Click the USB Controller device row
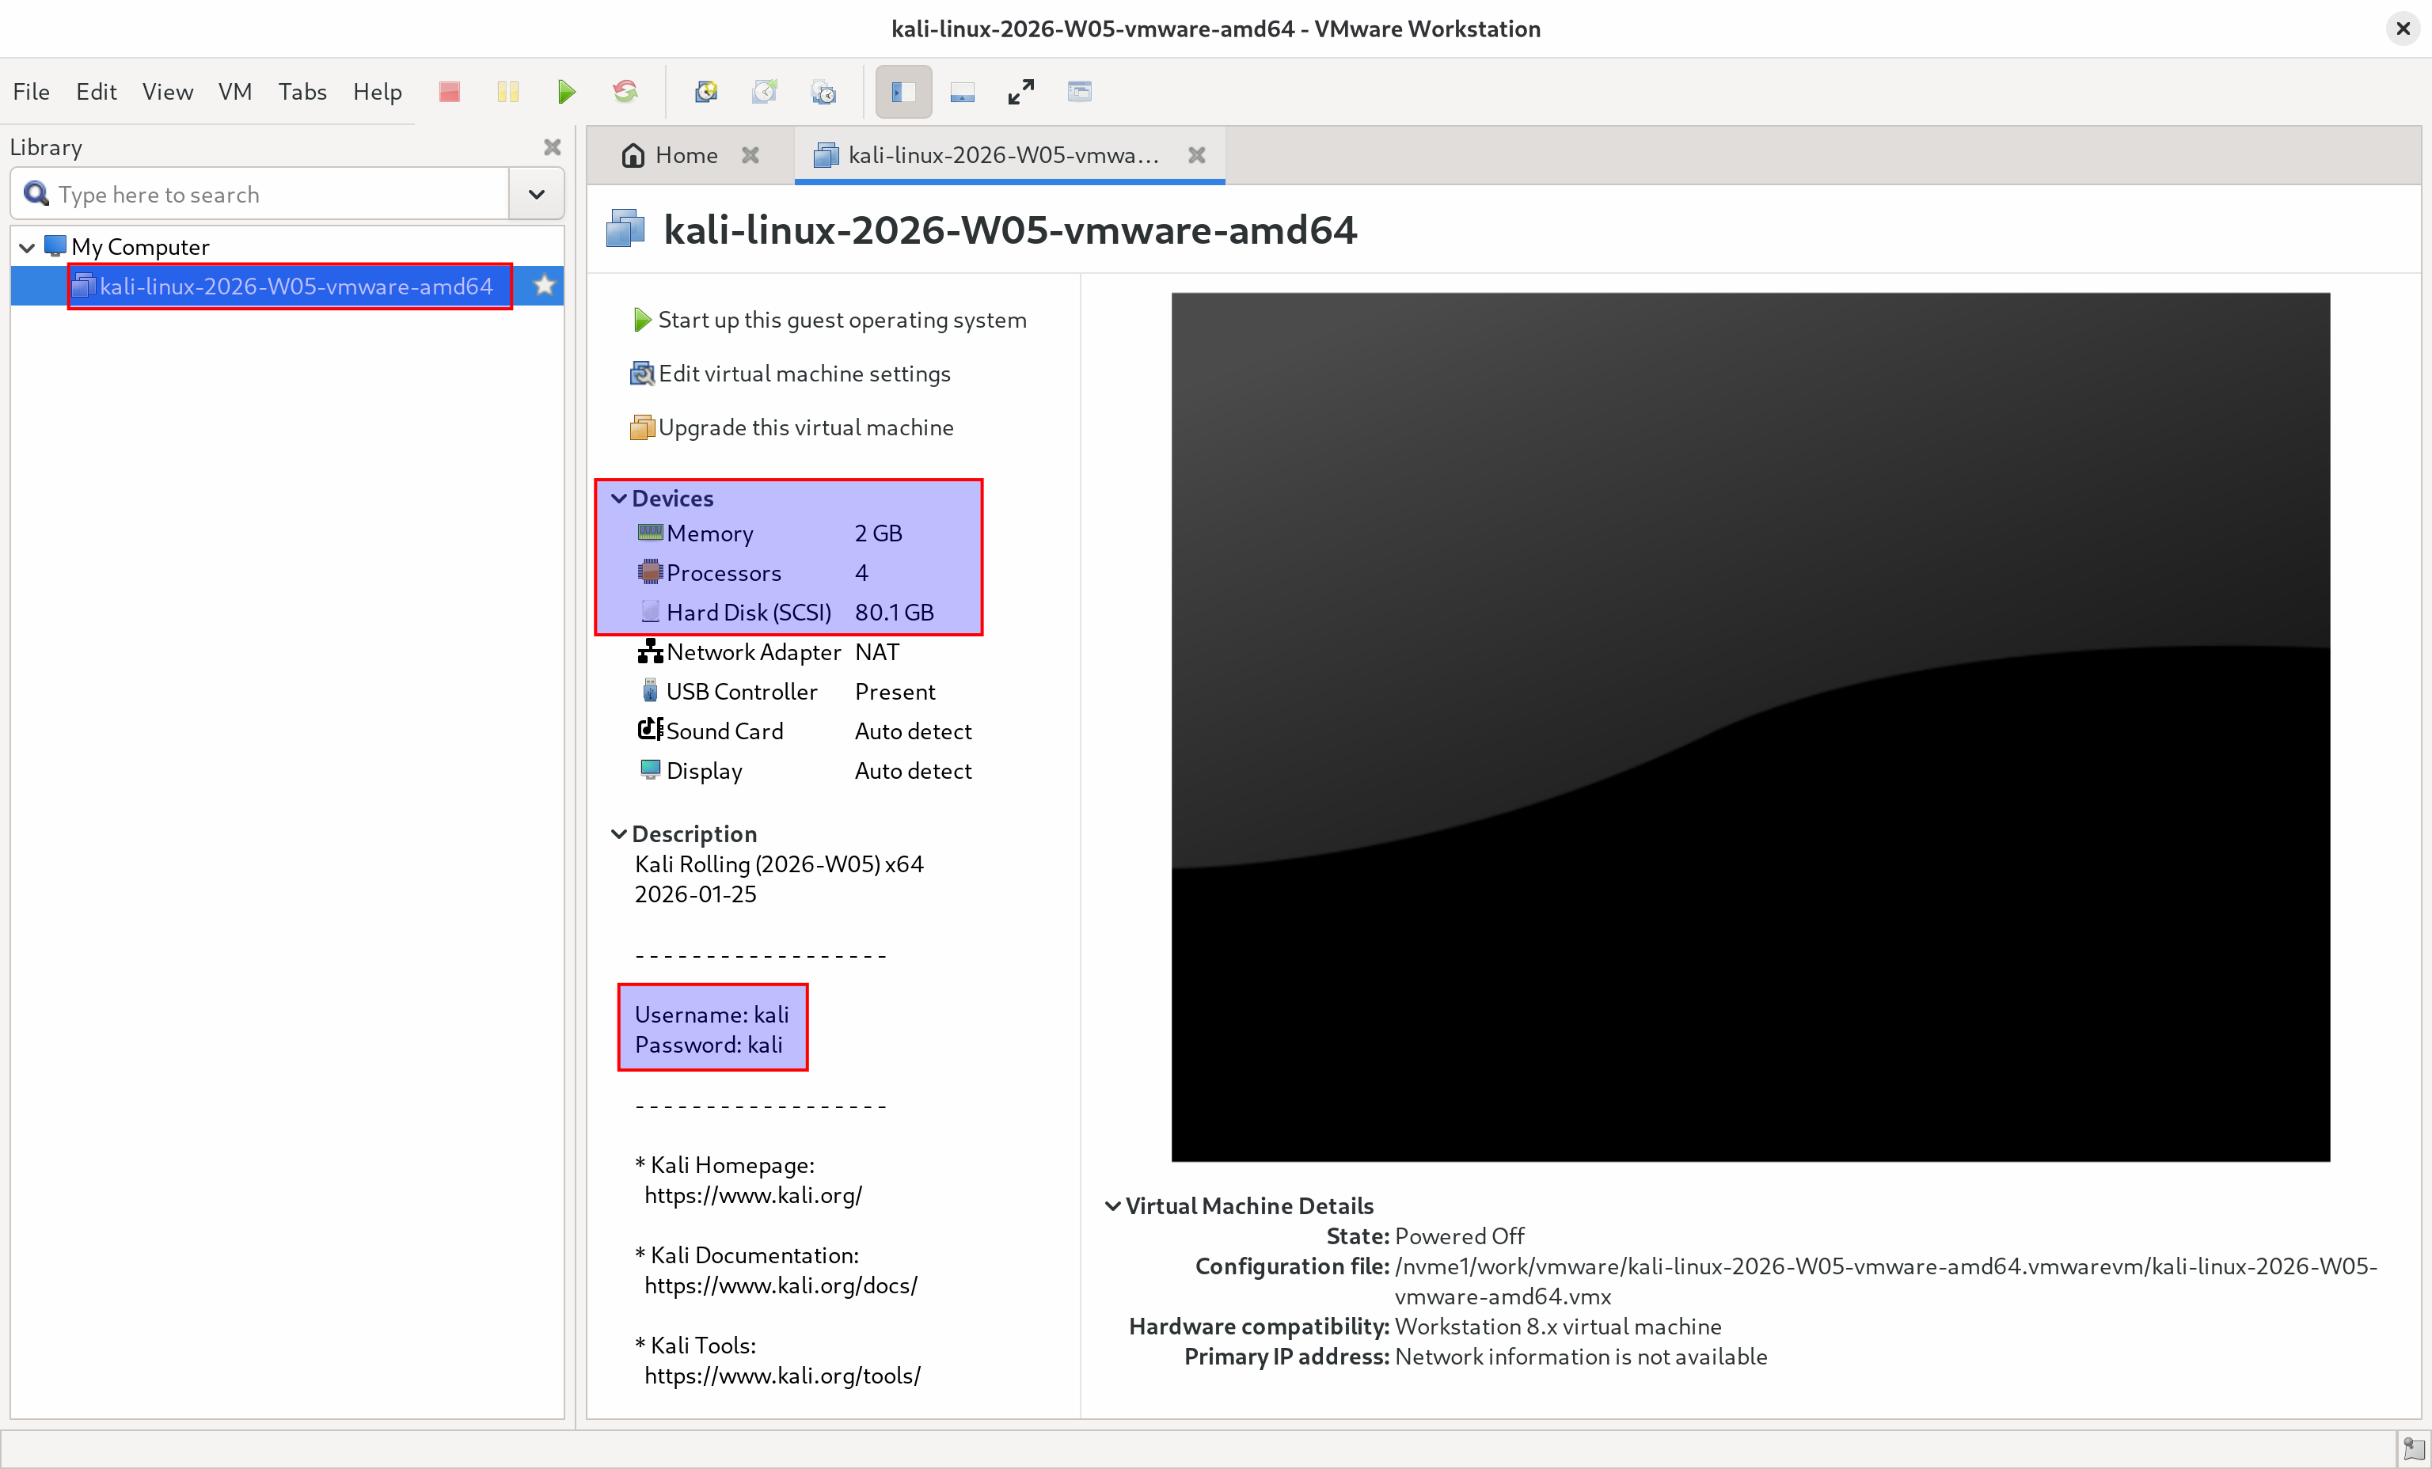 pyautogui.click(x=787, y=692)
